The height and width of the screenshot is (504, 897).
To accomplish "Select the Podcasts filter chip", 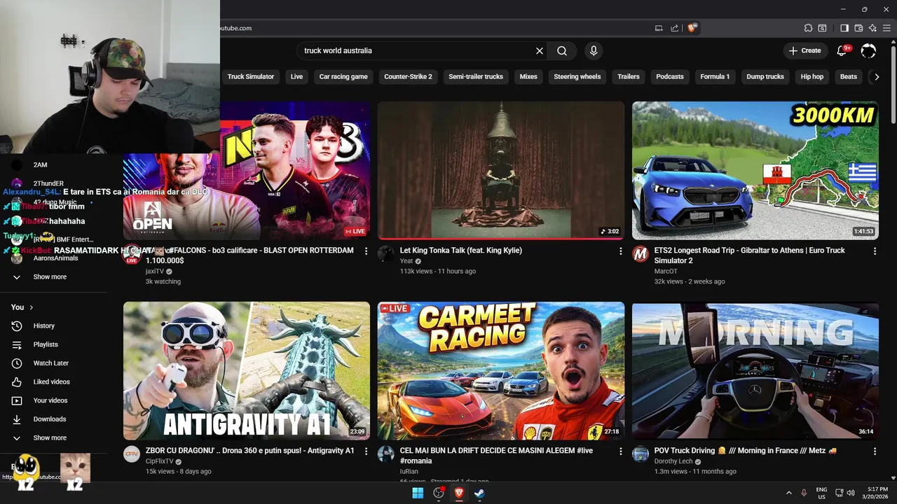I will pyautogui.click(x=669, y=77).
